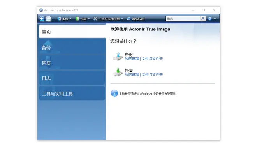
Task: Switch to the 日志 sidebar tab
Action: coord(72,78)
